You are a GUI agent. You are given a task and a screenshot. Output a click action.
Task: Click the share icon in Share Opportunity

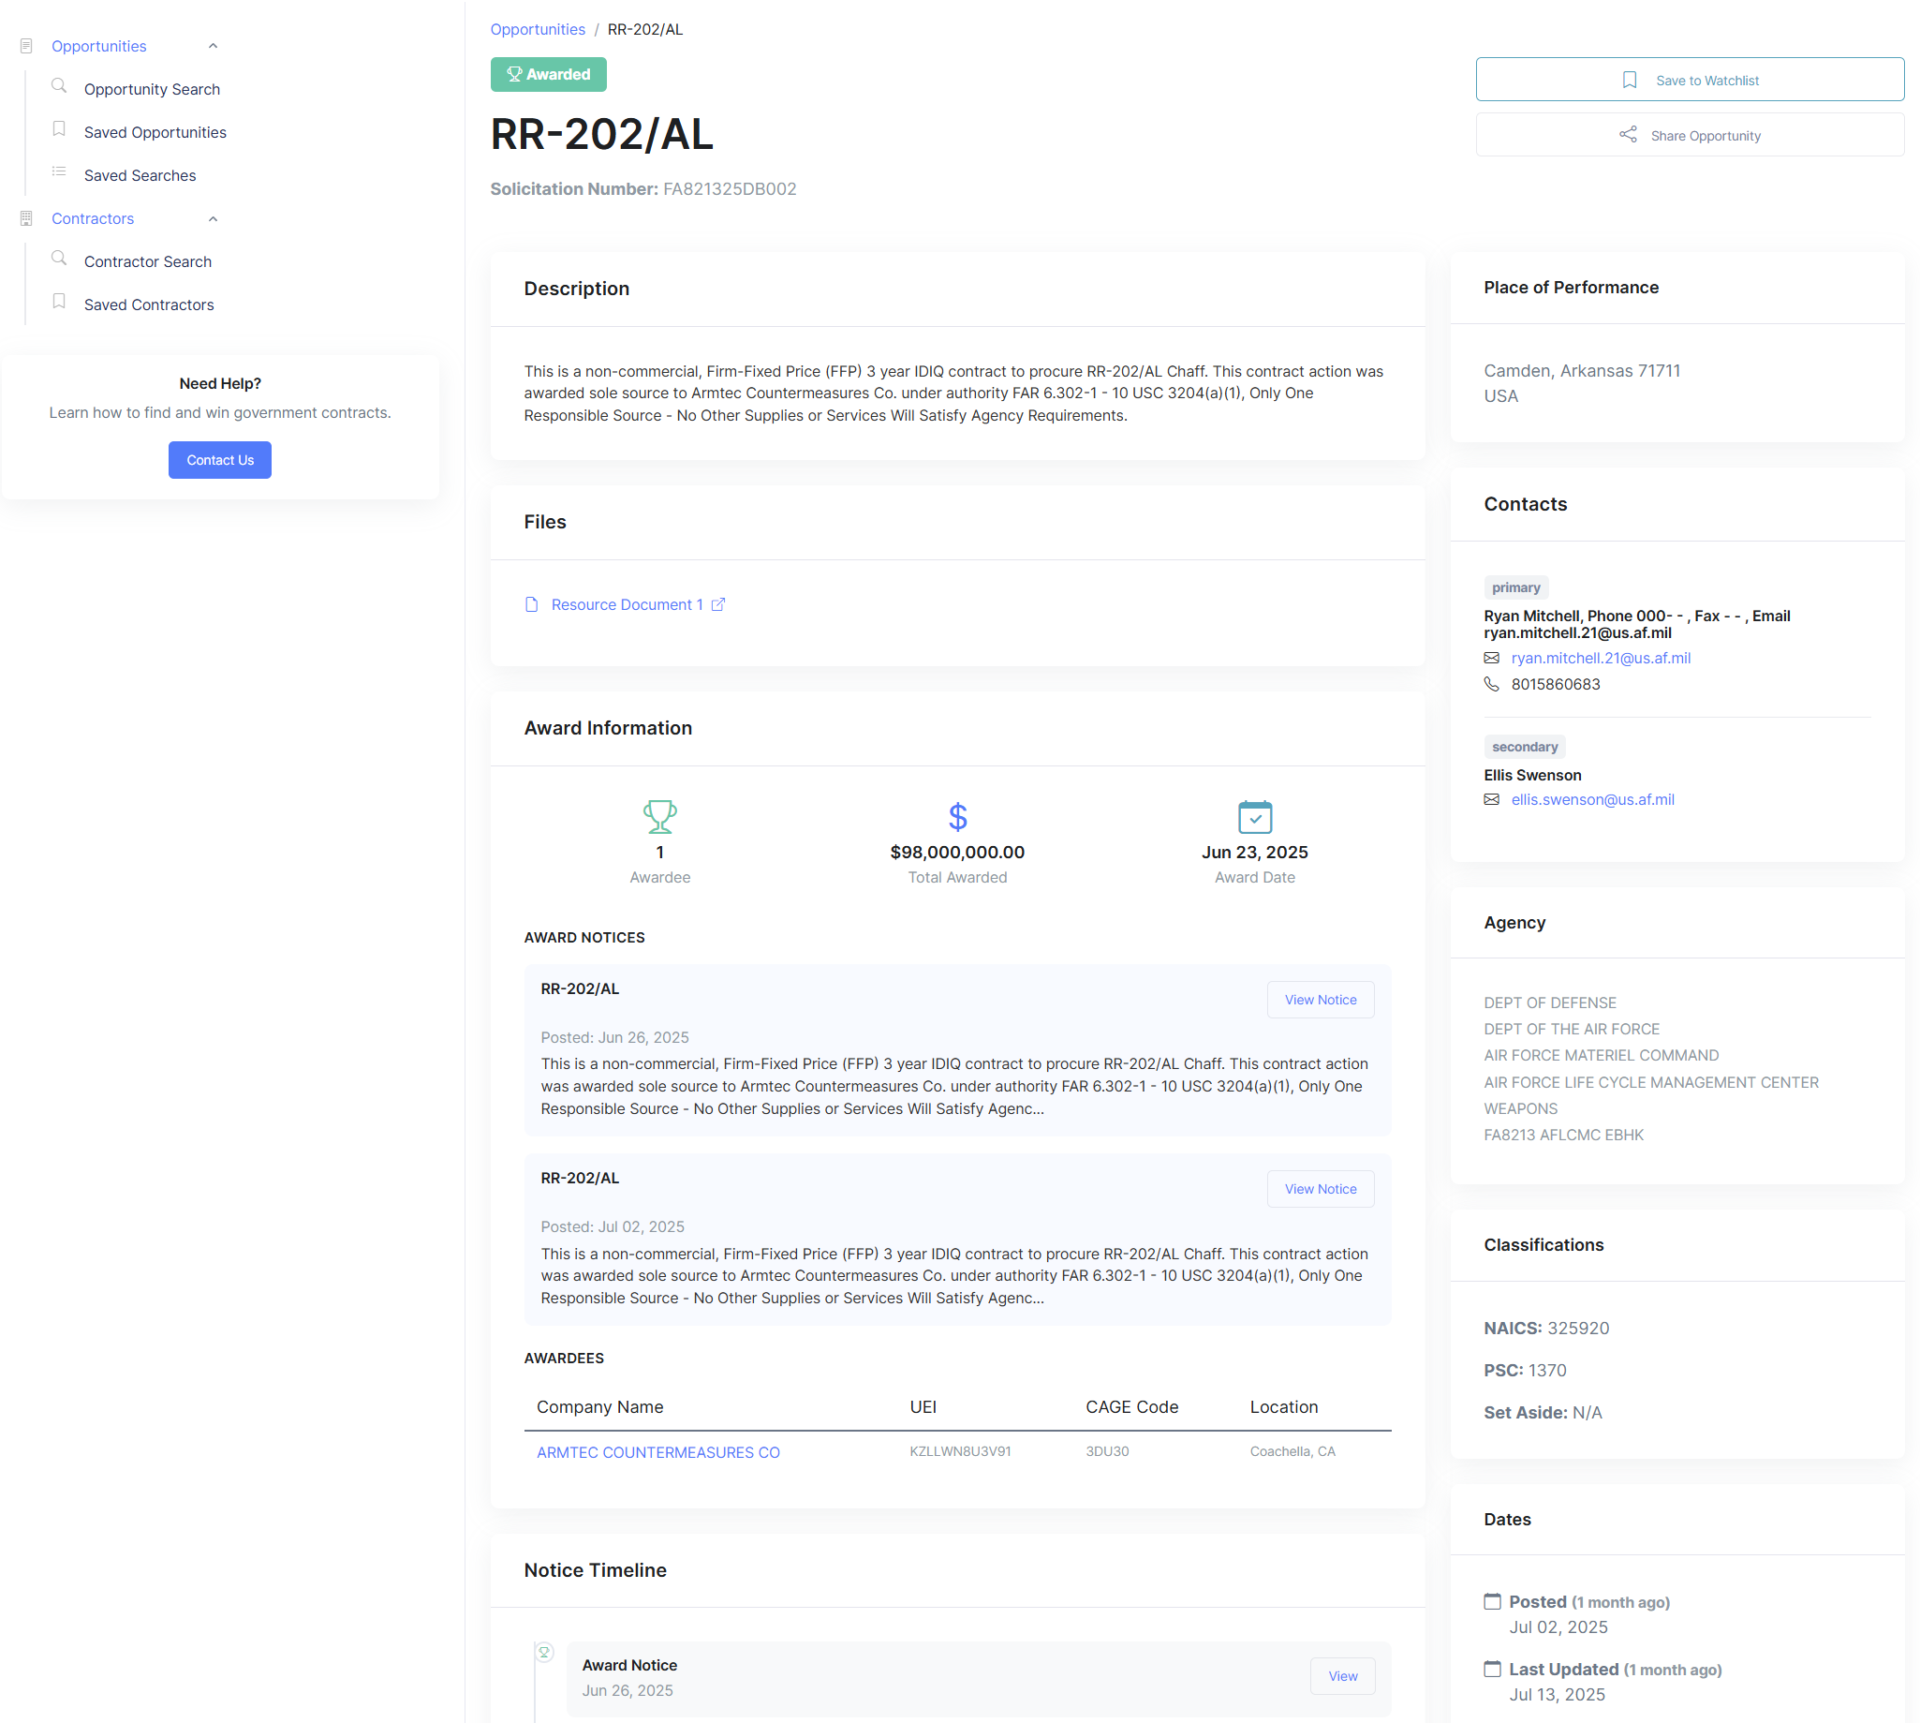[1628, 135]
